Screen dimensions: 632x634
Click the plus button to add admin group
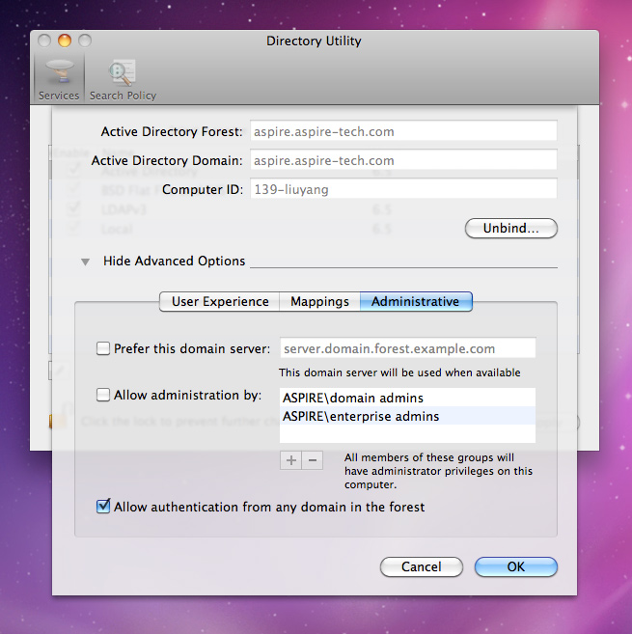(x=290, y=460)
